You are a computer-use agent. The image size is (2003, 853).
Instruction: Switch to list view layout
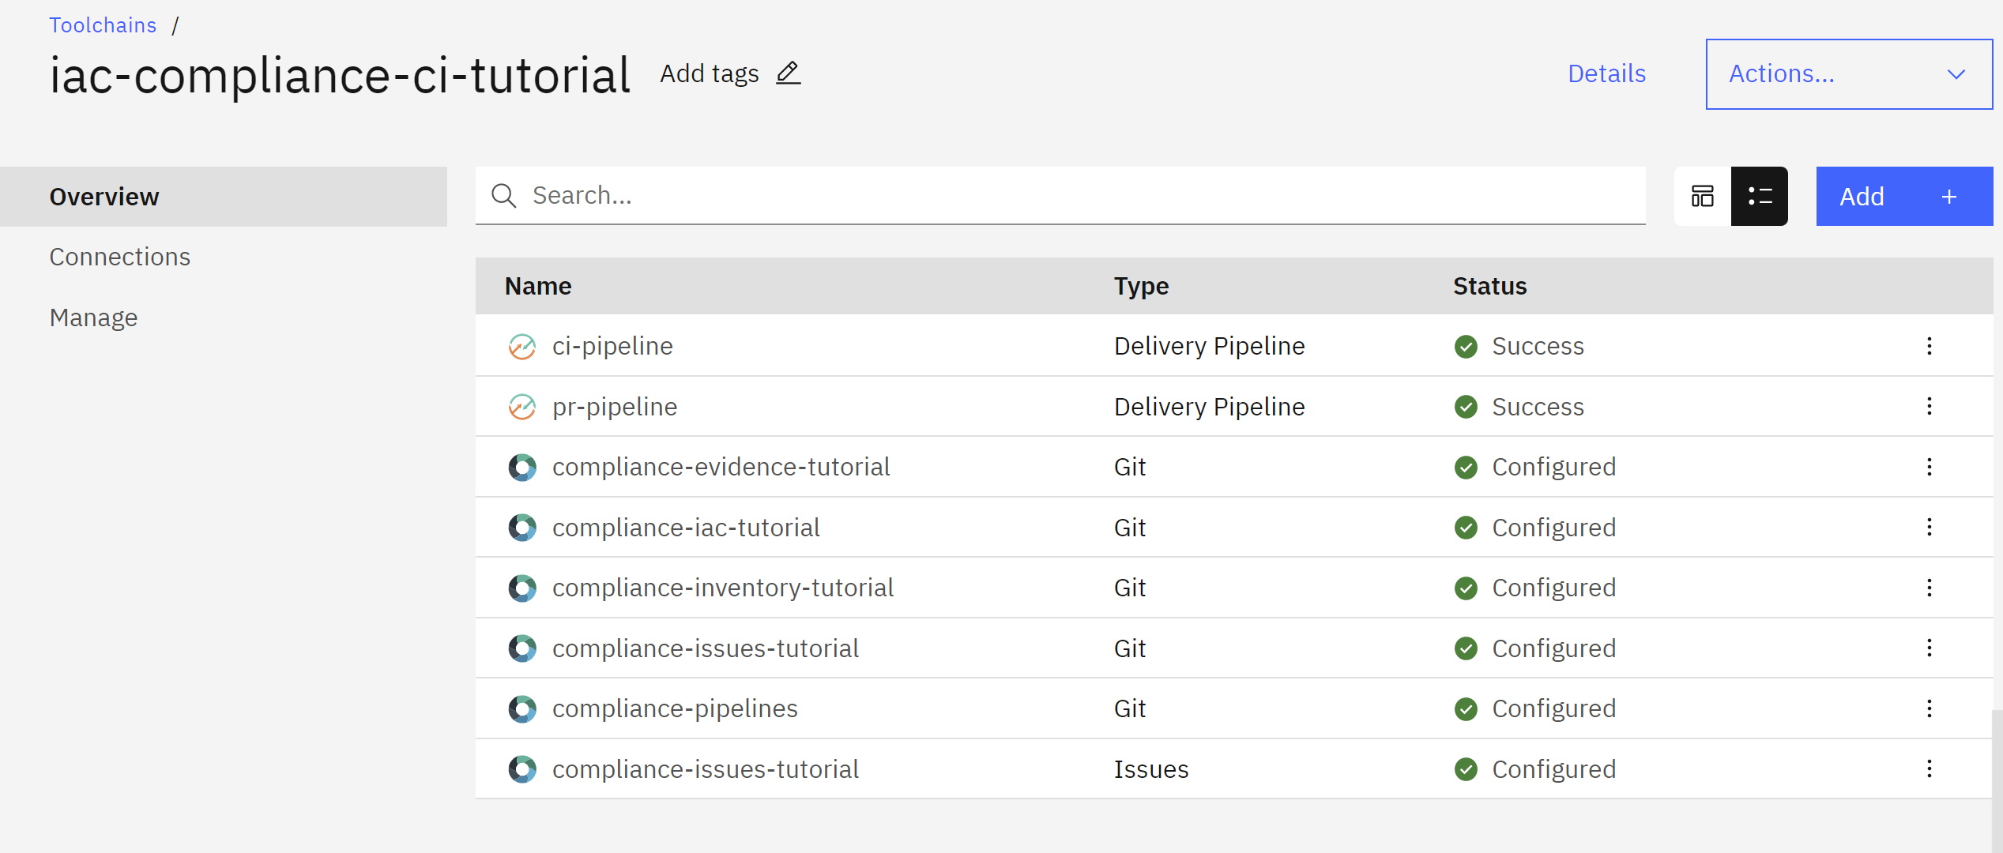pos(1760,196)
